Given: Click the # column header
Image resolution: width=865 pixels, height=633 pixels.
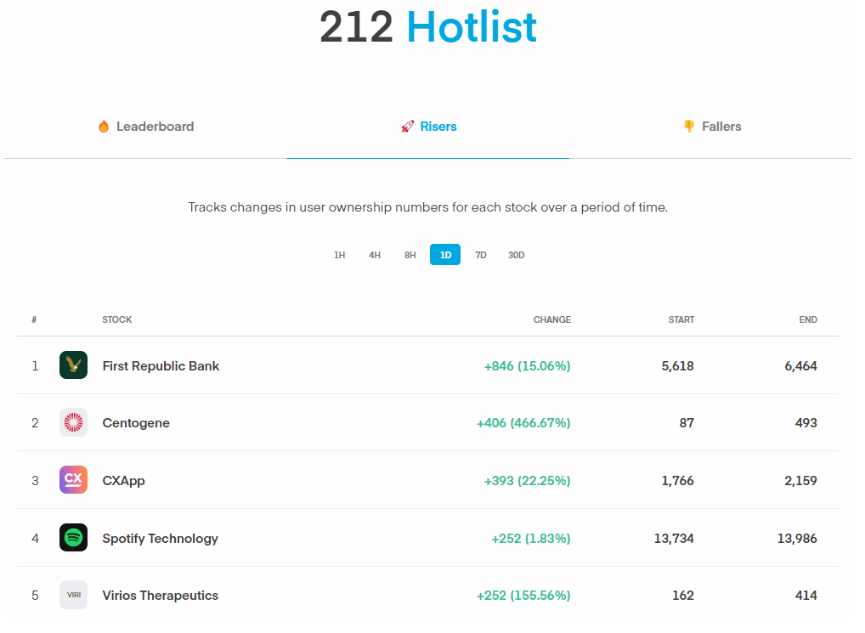Looking at the screenshot, I should tap(34, 319).
